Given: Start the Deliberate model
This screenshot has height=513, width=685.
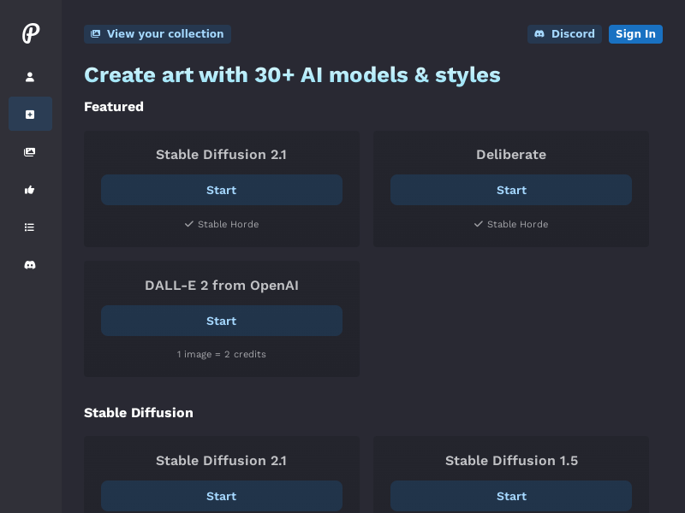Looking at the screenshot, I should [x=510, y=190].
